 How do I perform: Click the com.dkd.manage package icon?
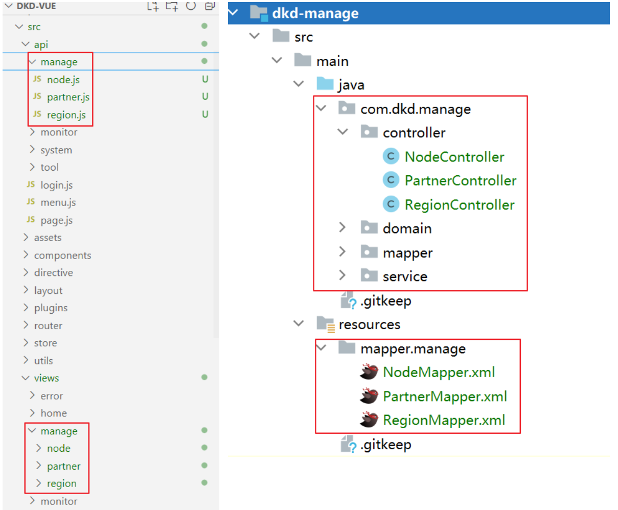pos(347,108)
